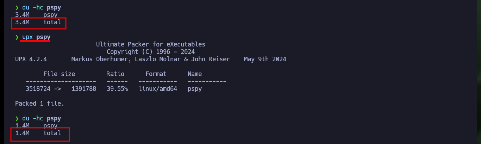Image resolution: width=481 pixels, height=144 pixels.
Task: Click the File size column header
Action: (x=59, y=74)
